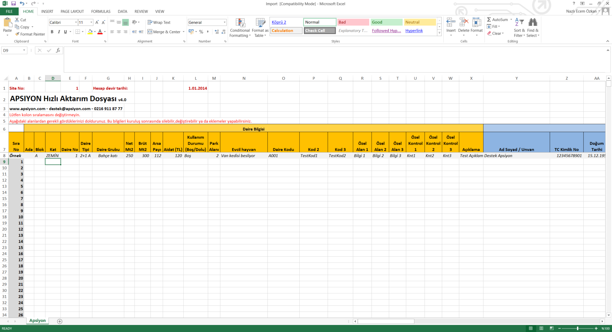The image size is (612, 332).
Task: Click the Redo arrow icon
Action: click(x=33, y=4)
